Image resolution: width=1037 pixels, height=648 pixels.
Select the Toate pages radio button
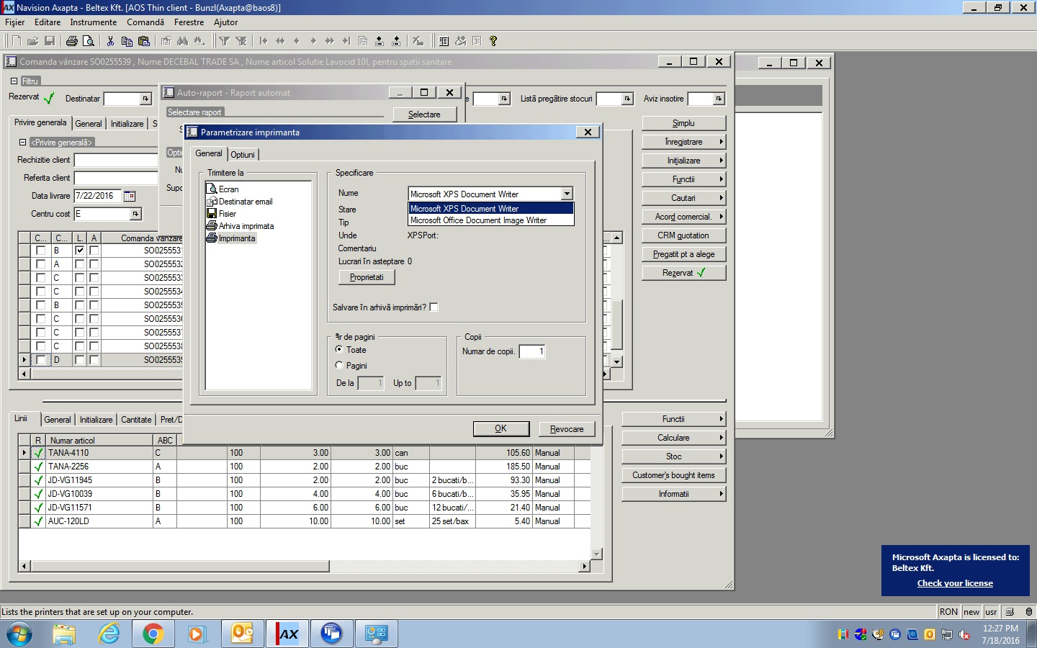pyautogui.click(x=339, y=349)
